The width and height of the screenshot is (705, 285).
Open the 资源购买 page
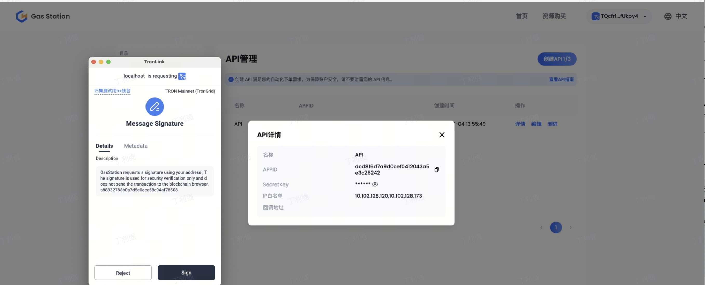pyautogui.click(x=554, y=16)
